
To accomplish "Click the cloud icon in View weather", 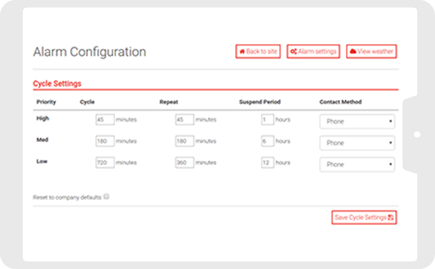I will click(x=353, y=51).
